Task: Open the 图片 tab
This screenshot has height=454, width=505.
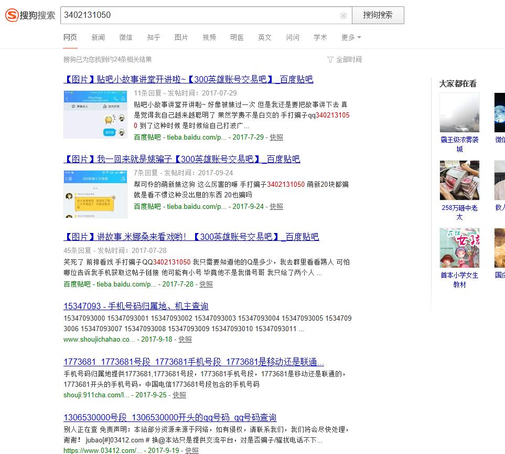Action: click(x=181, y=37)
